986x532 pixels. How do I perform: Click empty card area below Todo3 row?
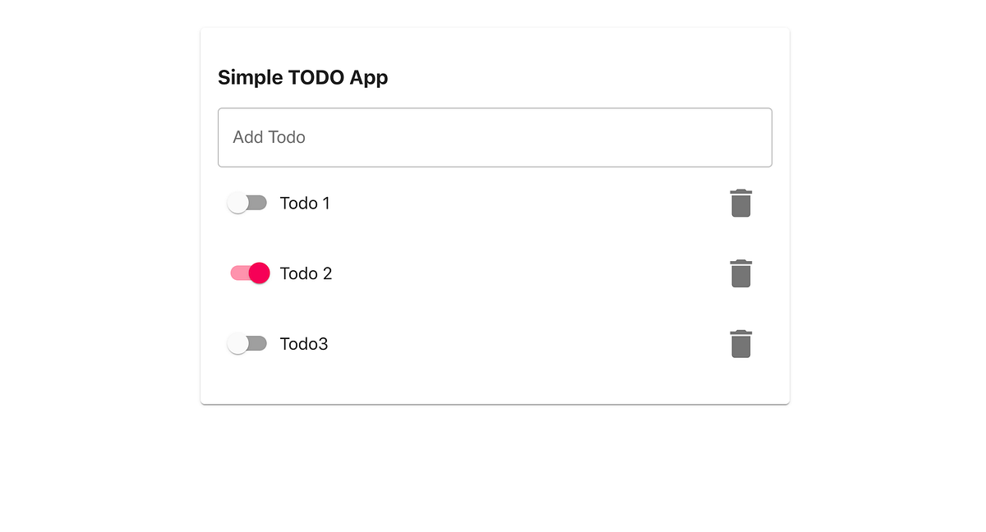(495, 388)
